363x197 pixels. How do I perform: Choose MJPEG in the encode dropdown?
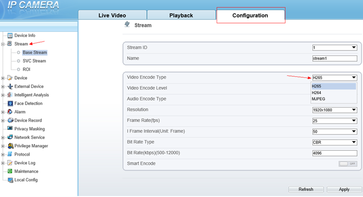pyautogui.click(x=319, y=99)
